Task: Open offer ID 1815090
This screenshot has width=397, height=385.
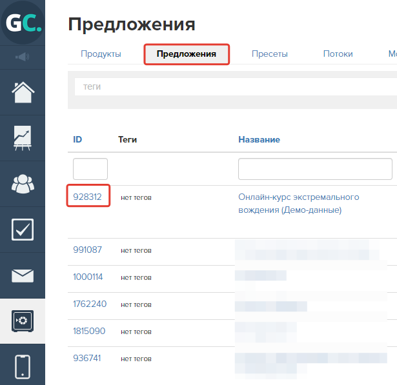Action: point(89,331)
